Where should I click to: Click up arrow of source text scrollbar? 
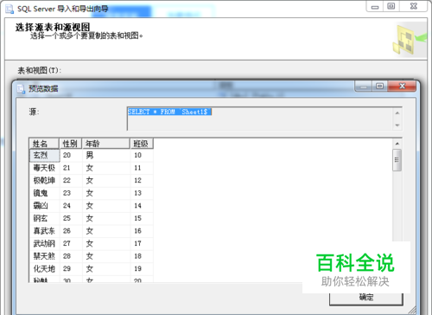[x=397, y=113]
